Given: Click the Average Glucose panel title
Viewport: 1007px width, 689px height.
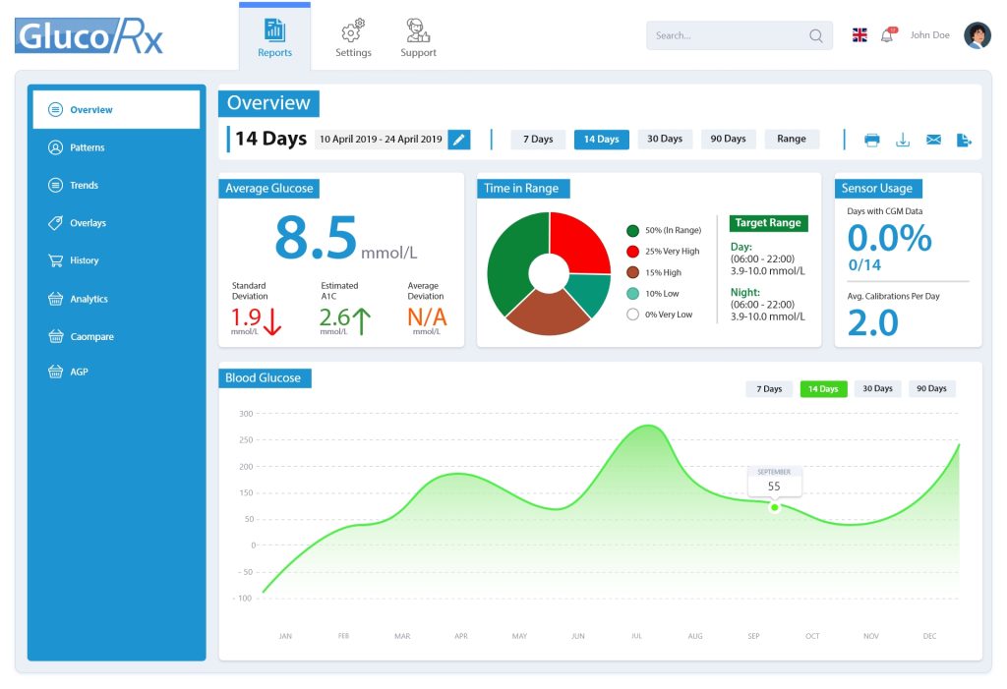Looking at the screenshot, I should [x=269, y=188].
